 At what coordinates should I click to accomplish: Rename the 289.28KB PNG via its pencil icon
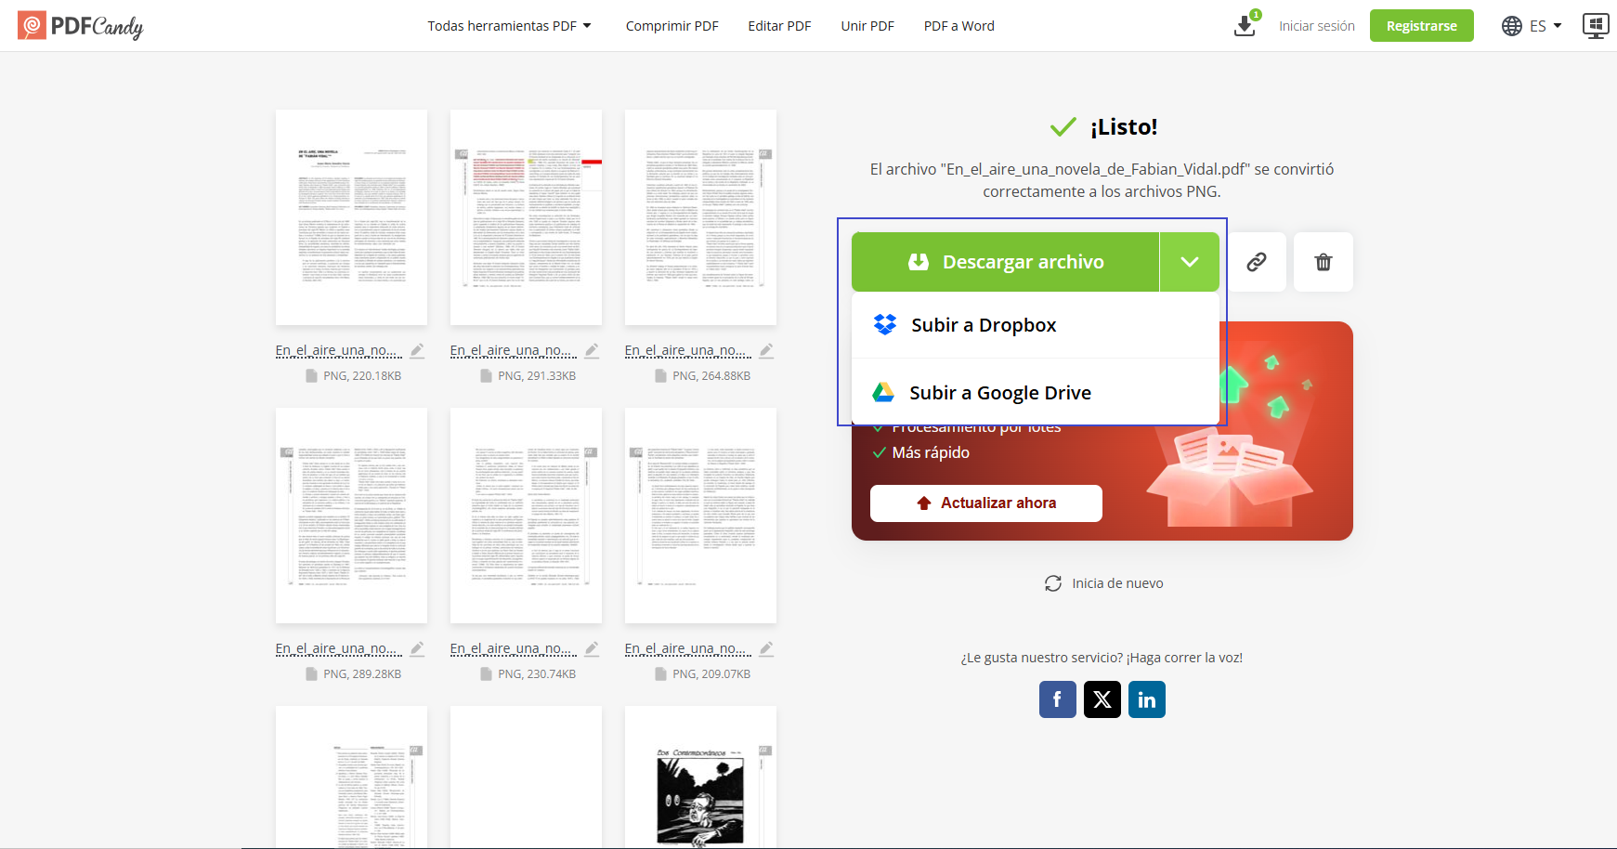(x=417, y=648)
